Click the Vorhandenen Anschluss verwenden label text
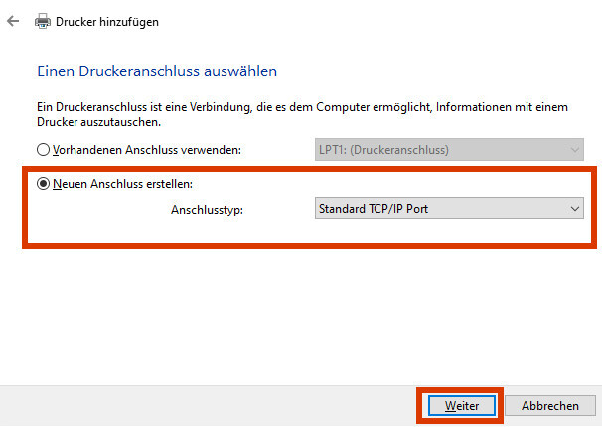 (x=147, y=150)
